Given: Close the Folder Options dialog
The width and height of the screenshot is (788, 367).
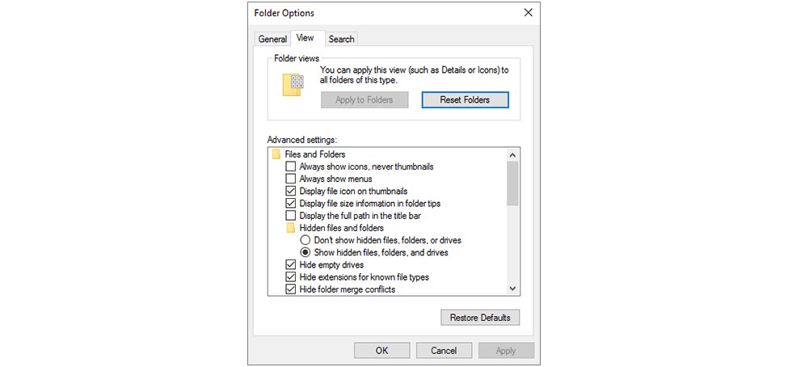Looking at the screenshot, I should 529,13.
